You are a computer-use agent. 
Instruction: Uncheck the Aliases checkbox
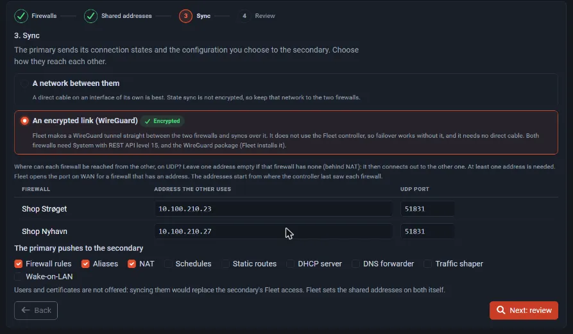pos(85,263)
